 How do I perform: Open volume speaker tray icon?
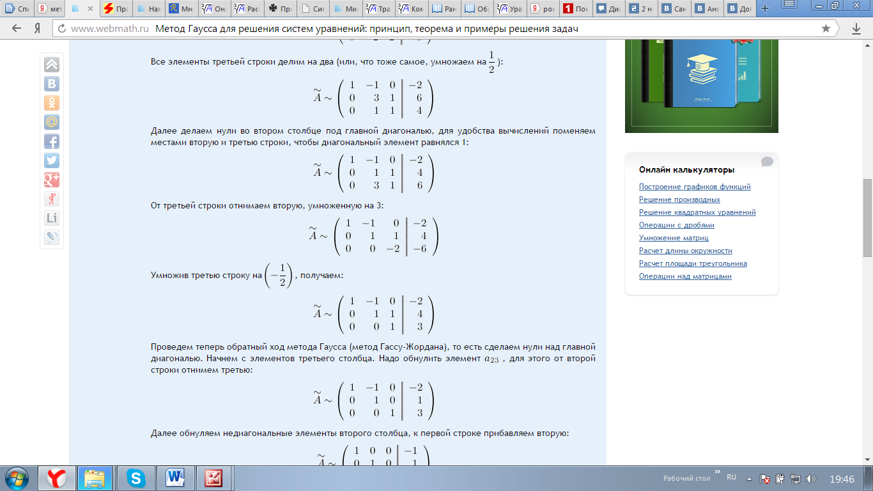811,478
